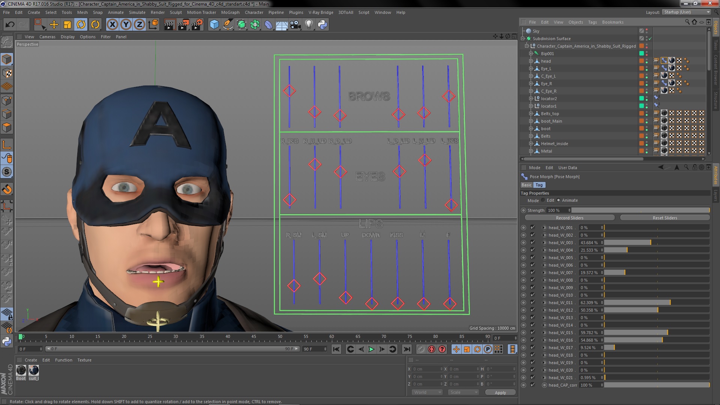The image size is (720, 405).
Task: Toggle Y axis lock icon
Action: 126,25
